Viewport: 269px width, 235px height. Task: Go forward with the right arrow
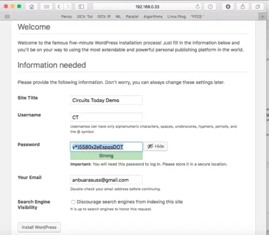[x=68, y=6]
